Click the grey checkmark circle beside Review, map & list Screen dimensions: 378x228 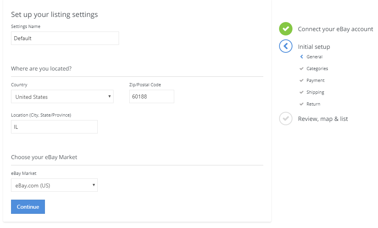(x=286, y=119)
